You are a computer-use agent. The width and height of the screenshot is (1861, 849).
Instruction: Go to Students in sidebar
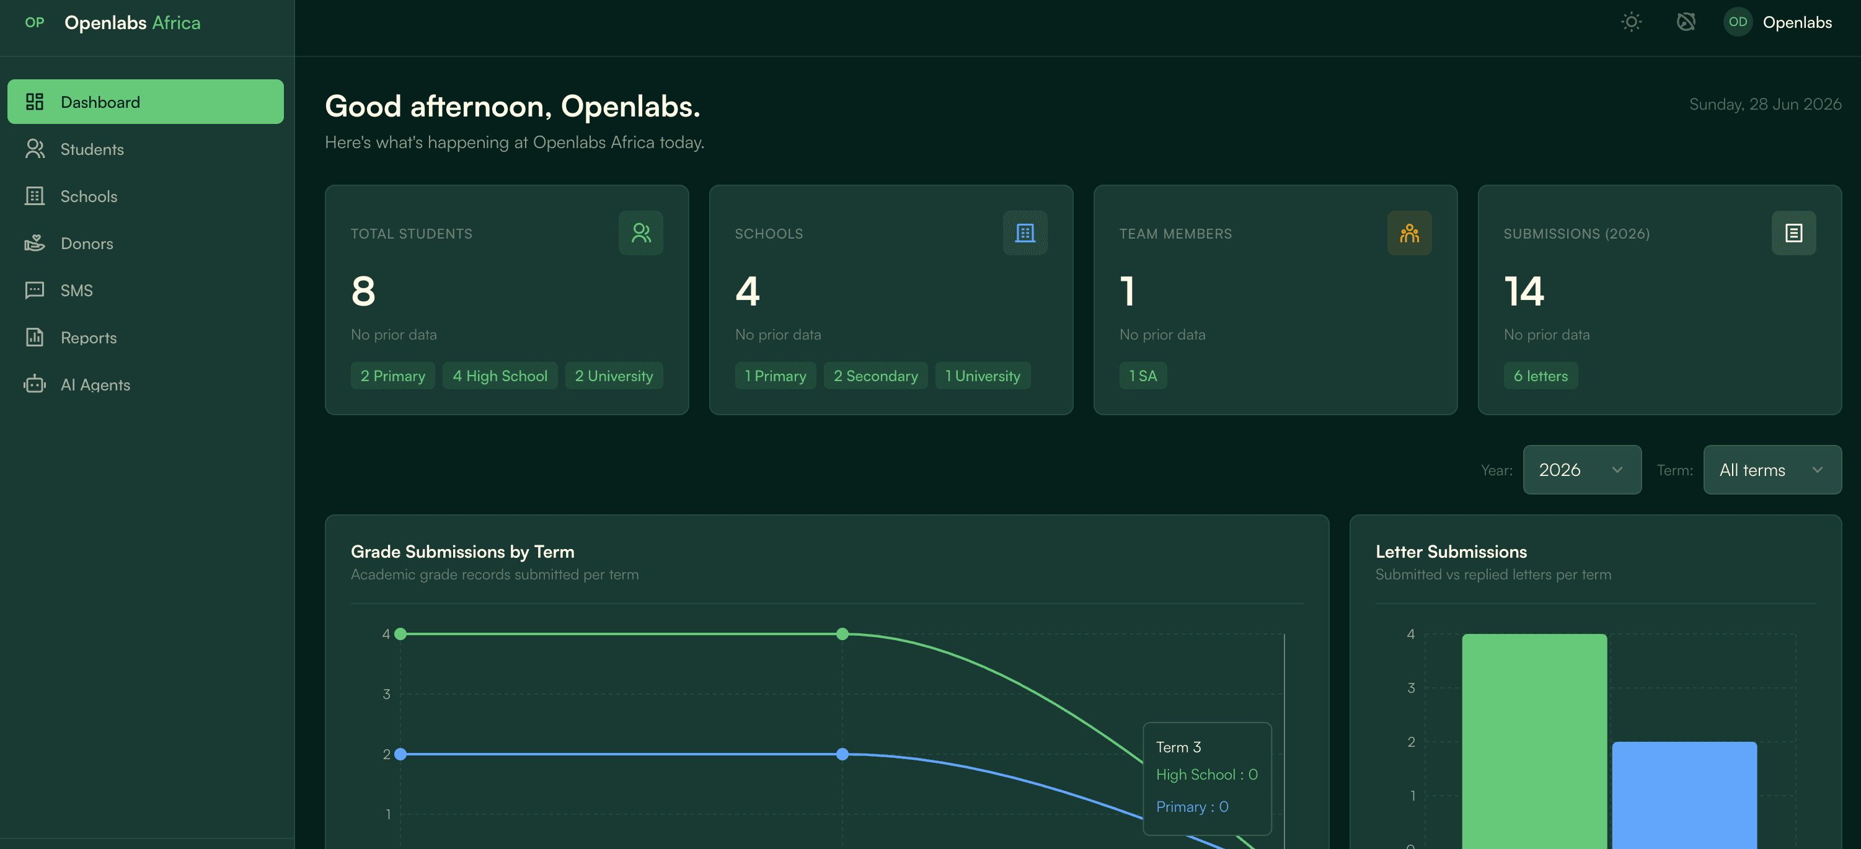(x=145, y=149)
